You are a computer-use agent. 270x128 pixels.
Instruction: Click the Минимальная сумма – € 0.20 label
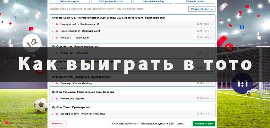point(157,124)
